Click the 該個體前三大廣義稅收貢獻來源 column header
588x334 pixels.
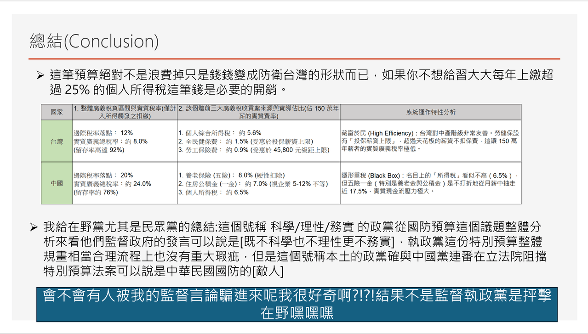tap(259, 112)
